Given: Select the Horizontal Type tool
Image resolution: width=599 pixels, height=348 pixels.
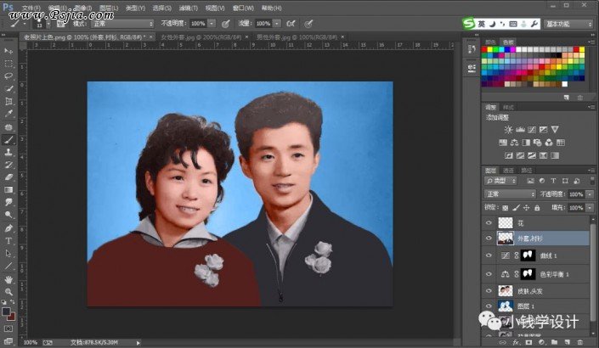Looking at the screenshot, I should 8,241.
